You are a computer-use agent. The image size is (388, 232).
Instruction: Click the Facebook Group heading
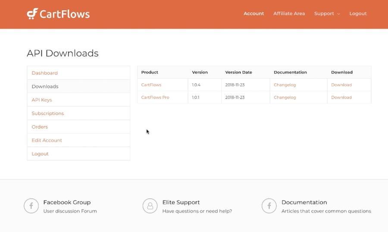click(x=67, y=202)
